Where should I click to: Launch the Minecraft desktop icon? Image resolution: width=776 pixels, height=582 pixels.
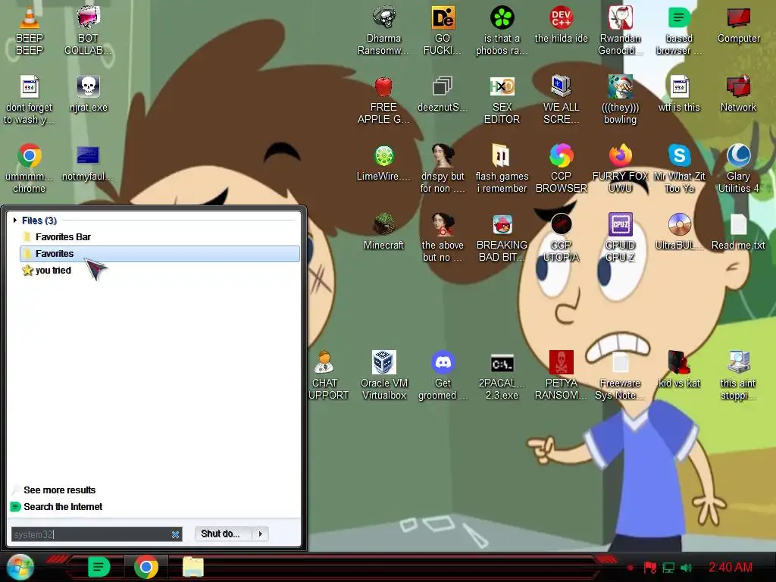click(x=383, y=224)
